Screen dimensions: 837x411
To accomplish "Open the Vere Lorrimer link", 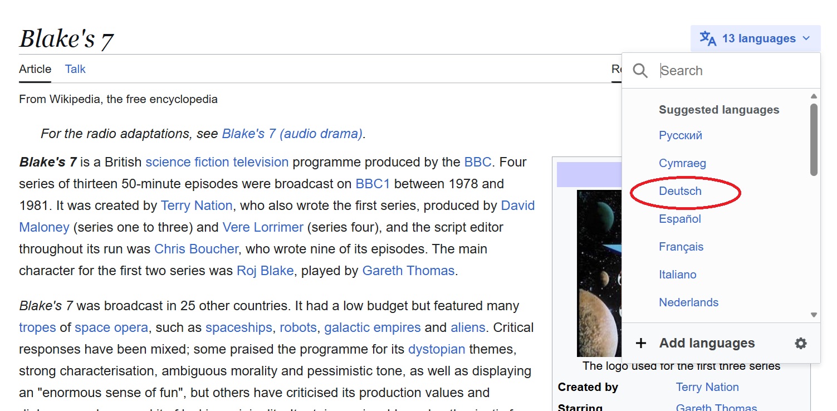I will (x=263, y=227).
